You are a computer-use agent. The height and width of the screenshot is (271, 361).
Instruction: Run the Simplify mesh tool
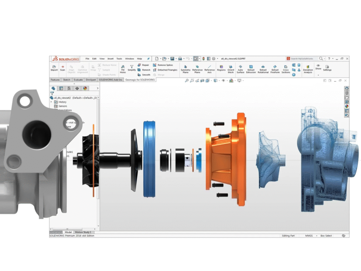[132, 68]
